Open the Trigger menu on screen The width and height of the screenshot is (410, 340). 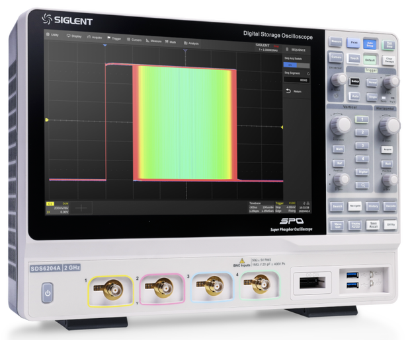pos(114,38)
